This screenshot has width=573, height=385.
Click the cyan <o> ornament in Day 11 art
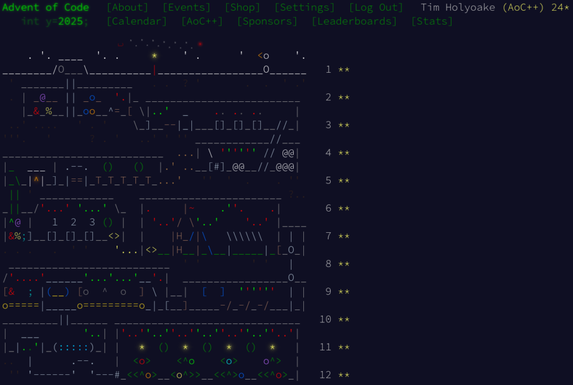(229, 361)
